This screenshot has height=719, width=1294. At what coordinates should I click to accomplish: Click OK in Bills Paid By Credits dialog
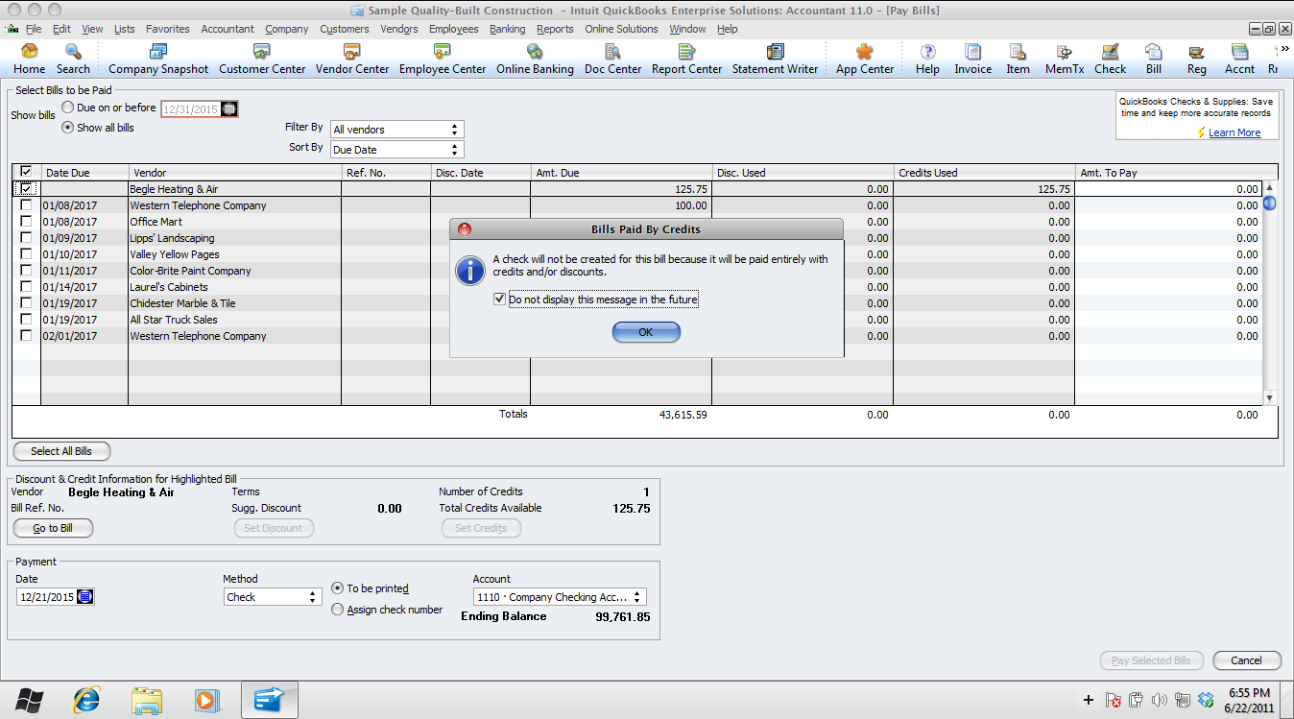[646, 332]
